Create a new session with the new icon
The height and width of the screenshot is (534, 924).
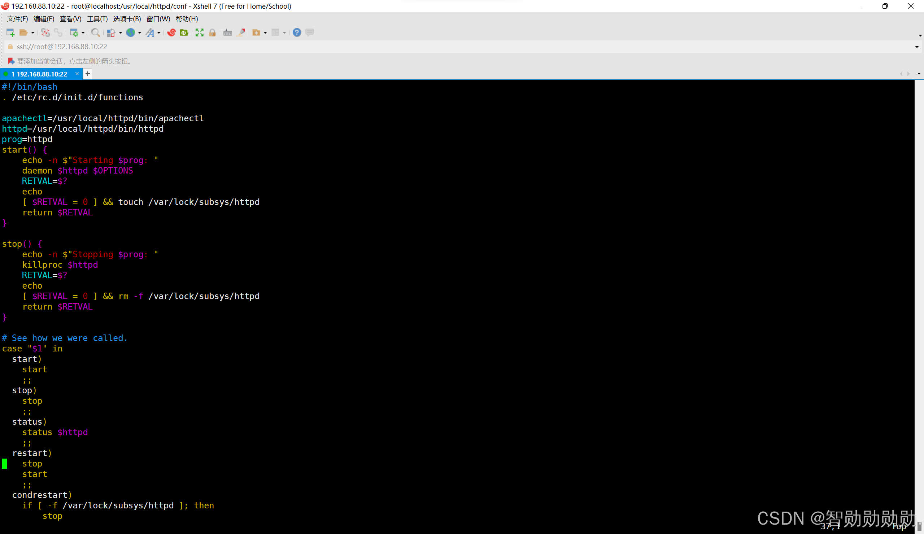point(10,32)
